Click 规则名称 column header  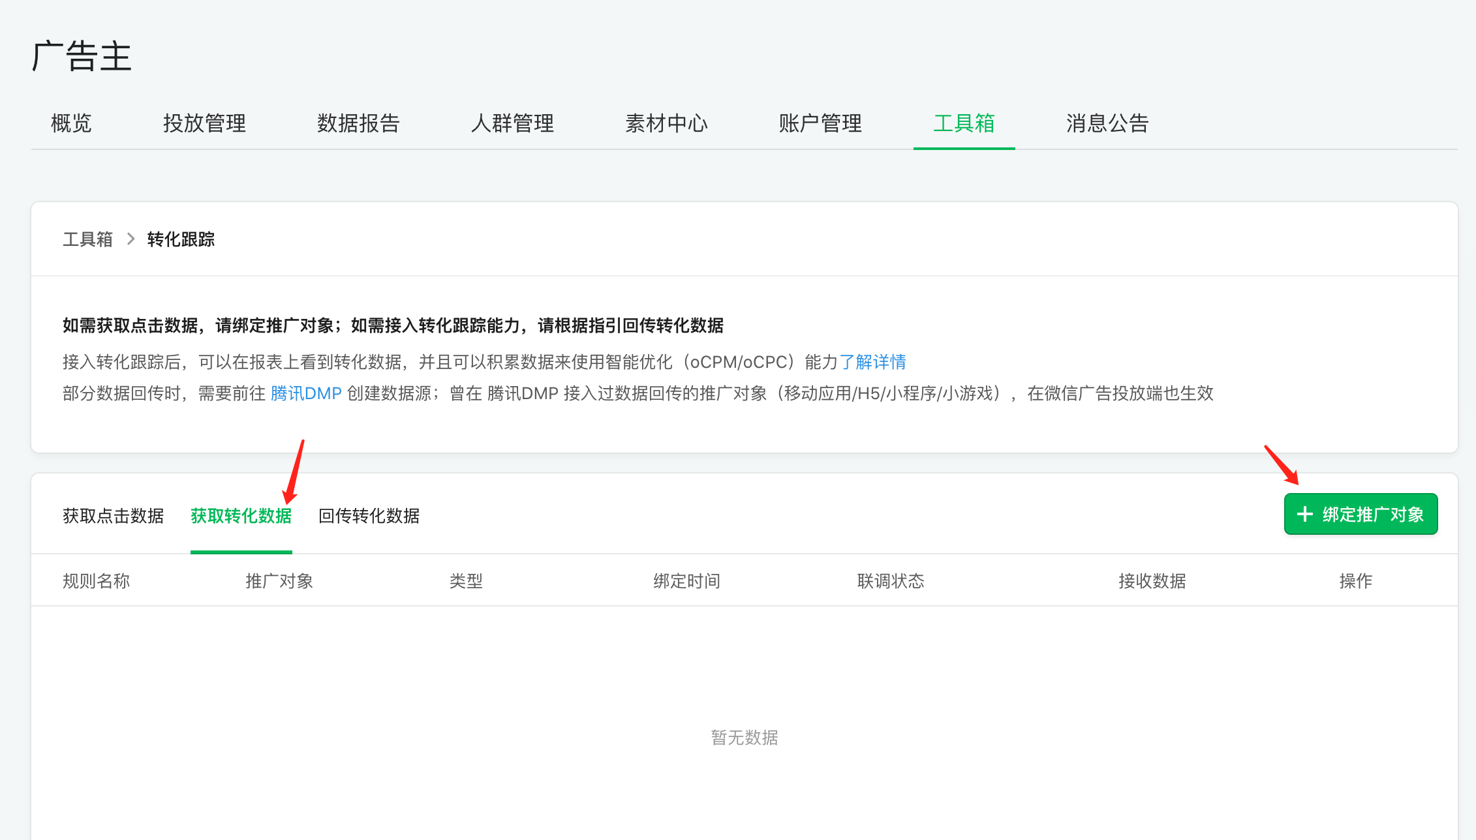pyautogui.click(x=96, y=581)
